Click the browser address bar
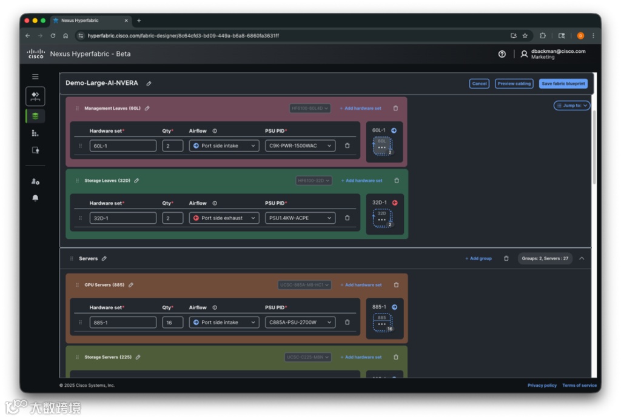 coord(293,36)
